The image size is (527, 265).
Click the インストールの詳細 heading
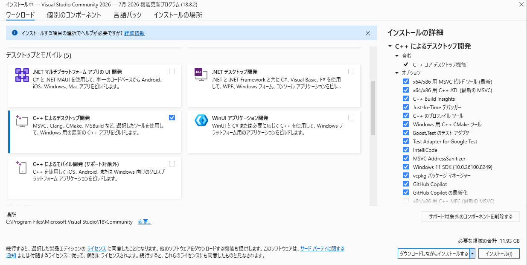[x=415, y=32]
